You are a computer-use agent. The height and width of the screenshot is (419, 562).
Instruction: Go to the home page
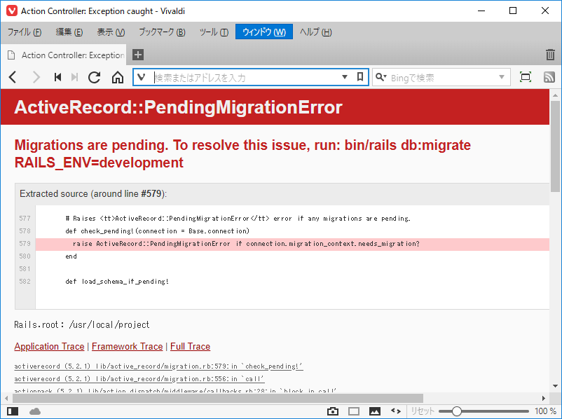tap(118, 77)
